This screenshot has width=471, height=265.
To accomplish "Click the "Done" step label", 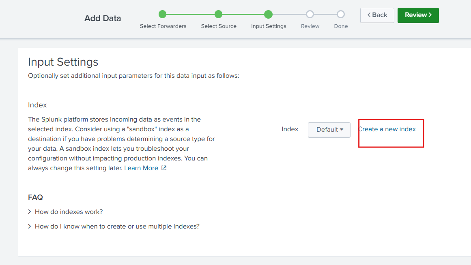I will (x=341, y=26).
